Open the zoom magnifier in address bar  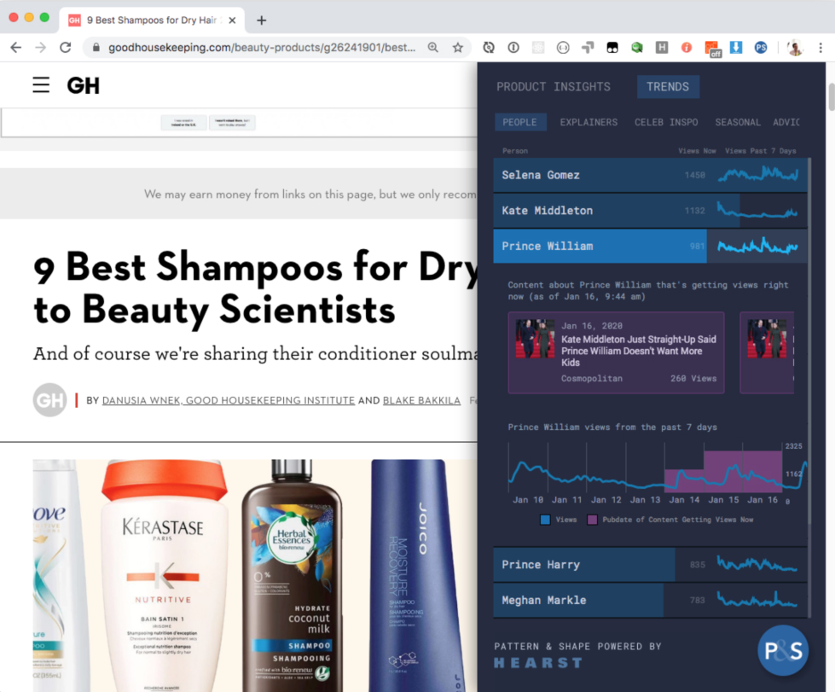coord(433,48)
